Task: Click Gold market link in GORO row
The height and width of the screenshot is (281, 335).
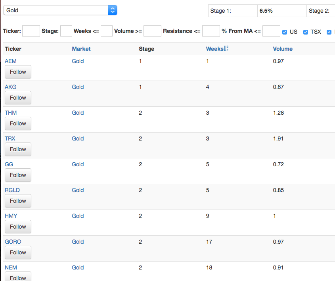Action: point(78,242)
